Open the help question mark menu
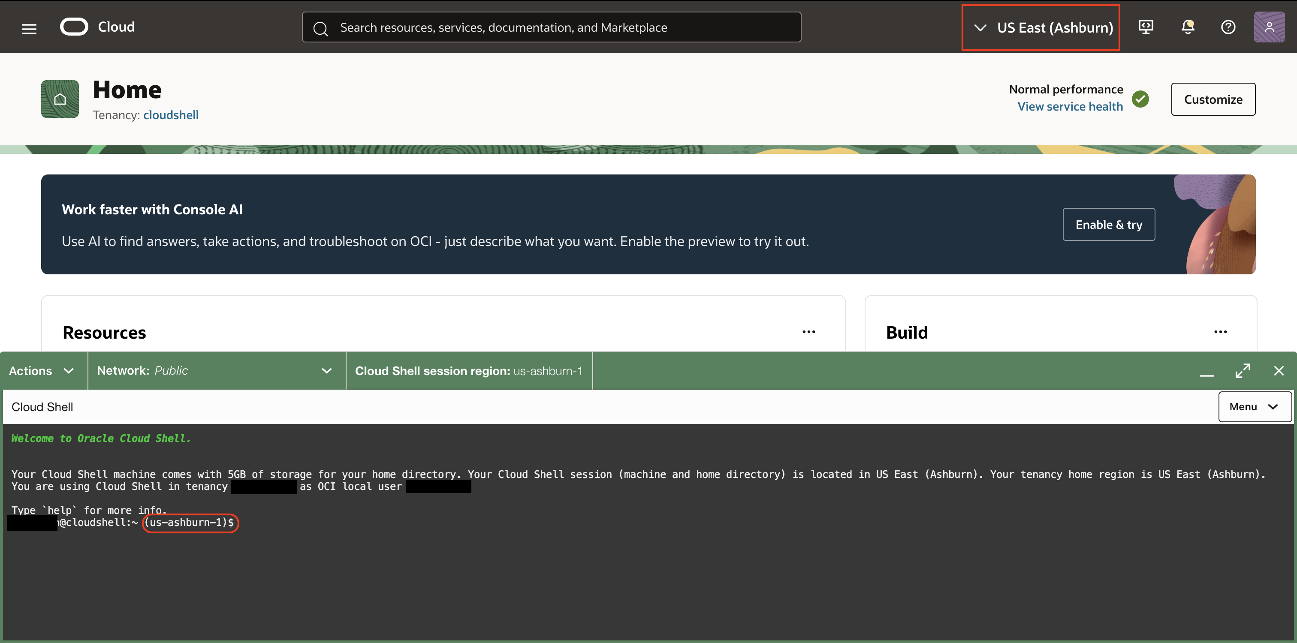Image resolution: width=1297 pixels, height=643 pixels. 1228,27
